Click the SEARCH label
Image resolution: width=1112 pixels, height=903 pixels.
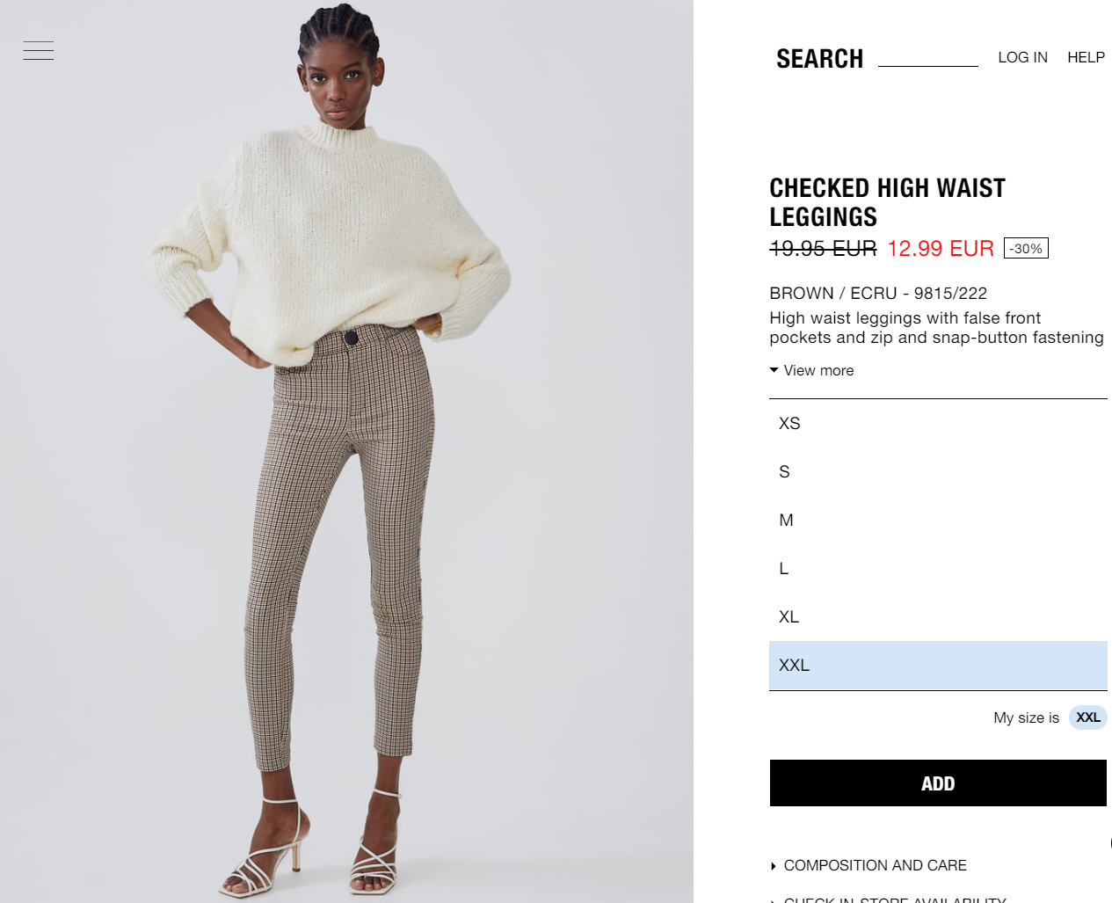(x=819, y=59)
